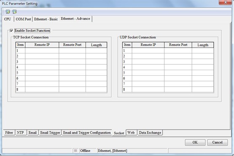Click Ethernet, [Ethernet] status text

(113, 151)
